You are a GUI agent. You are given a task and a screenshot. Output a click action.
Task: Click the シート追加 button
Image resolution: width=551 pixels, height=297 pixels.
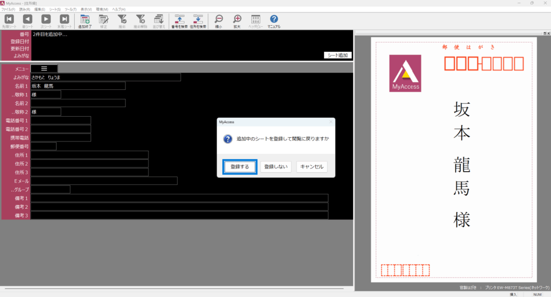coord(338,55)
